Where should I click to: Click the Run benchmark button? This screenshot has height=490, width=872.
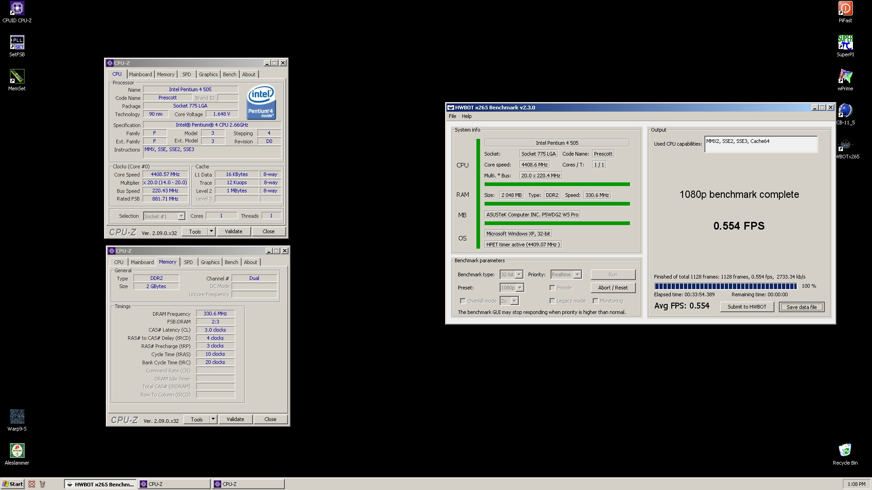(x=613, y=274)
